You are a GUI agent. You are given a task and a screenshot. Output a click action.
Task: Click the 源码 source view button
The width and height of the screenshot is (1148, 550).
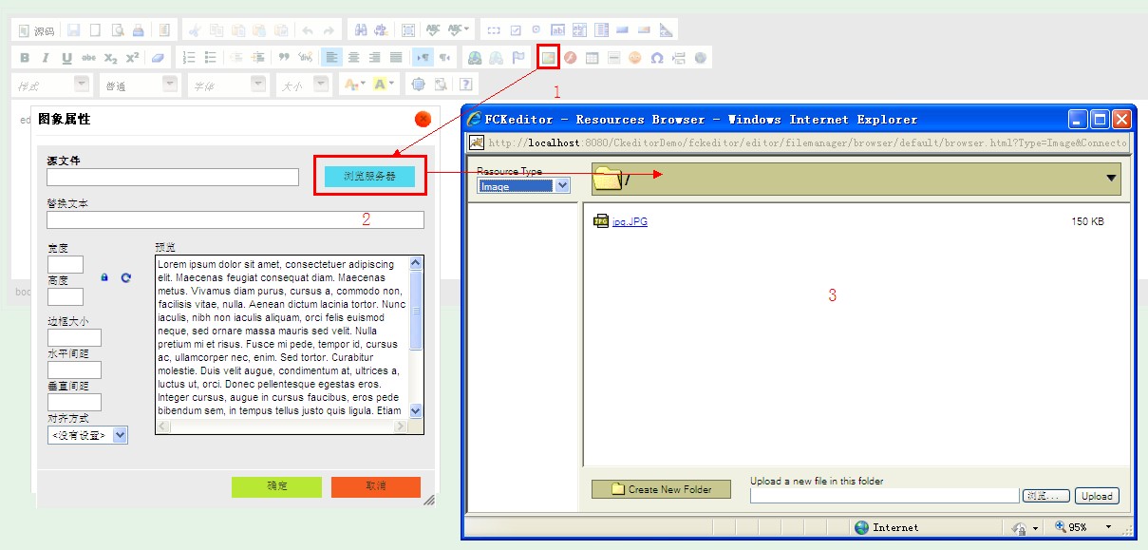(38, 31)
